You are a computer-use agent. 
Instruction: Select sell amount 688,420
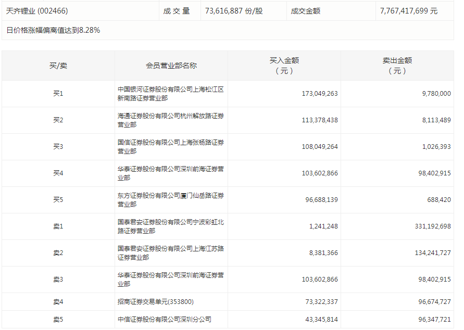(439, 199)
